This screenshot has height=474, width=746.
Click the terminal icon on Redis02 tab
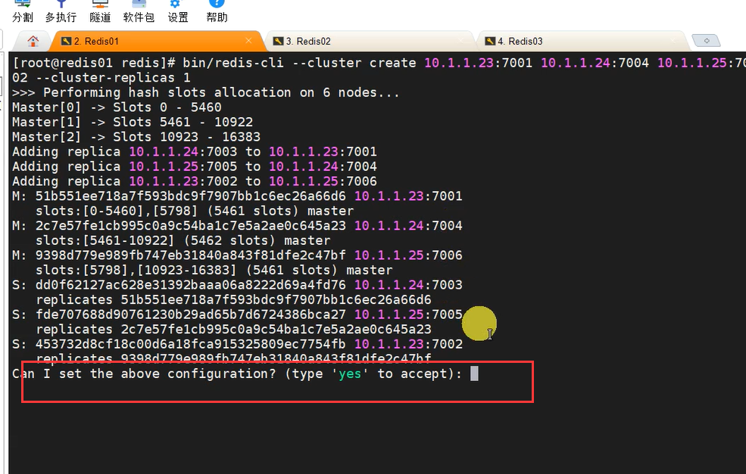click(x=278, y=42)
